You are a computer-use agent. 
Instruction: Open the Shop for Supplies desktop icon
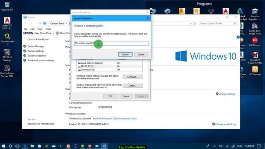tap(255, 14)
